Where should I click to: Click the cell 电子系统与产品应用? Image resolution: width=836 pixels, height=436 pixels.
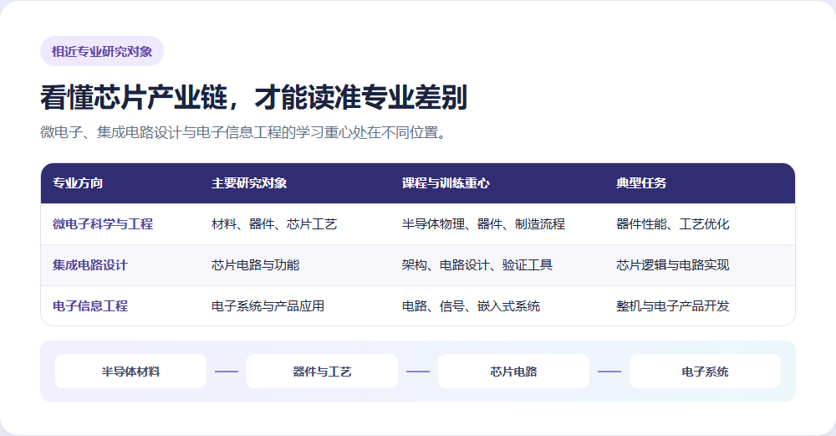268,306
